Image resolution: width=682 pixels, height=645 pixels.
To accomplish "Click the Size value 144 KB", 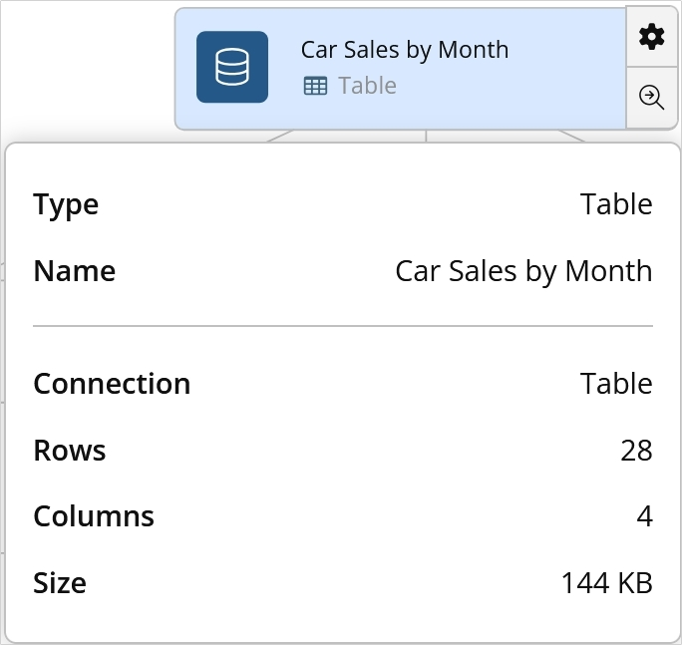I will pyautogui.click(x=607, y=583).
